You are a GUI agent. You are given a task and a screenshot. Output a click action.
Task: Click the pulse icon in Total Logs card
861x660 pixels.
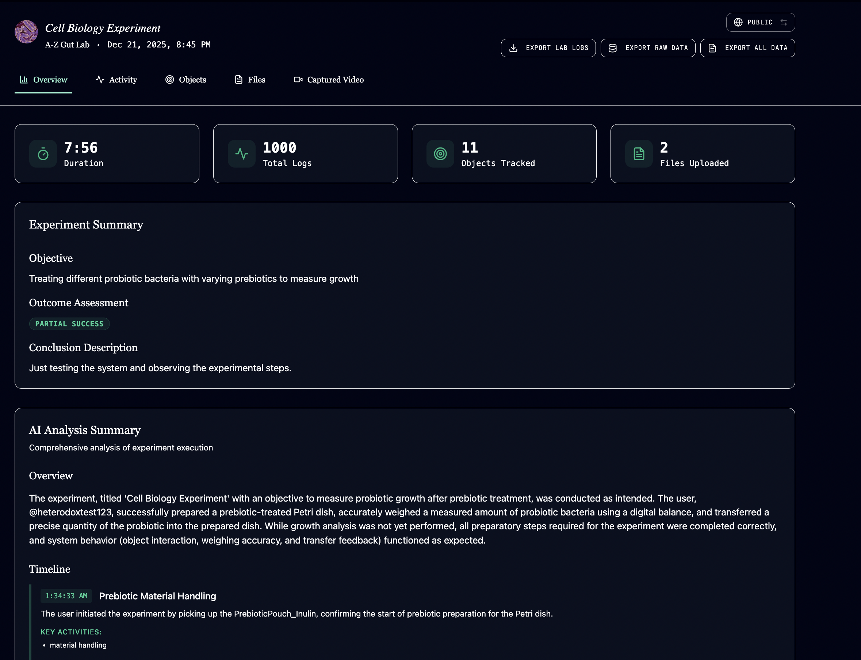coord(241,154)
